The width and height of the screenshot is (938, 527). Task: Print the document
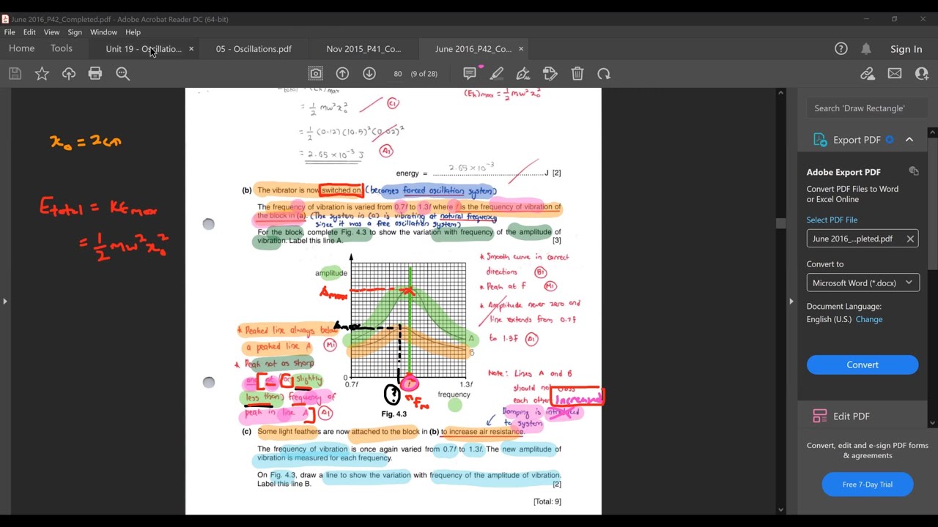click(x=95, y=73)
